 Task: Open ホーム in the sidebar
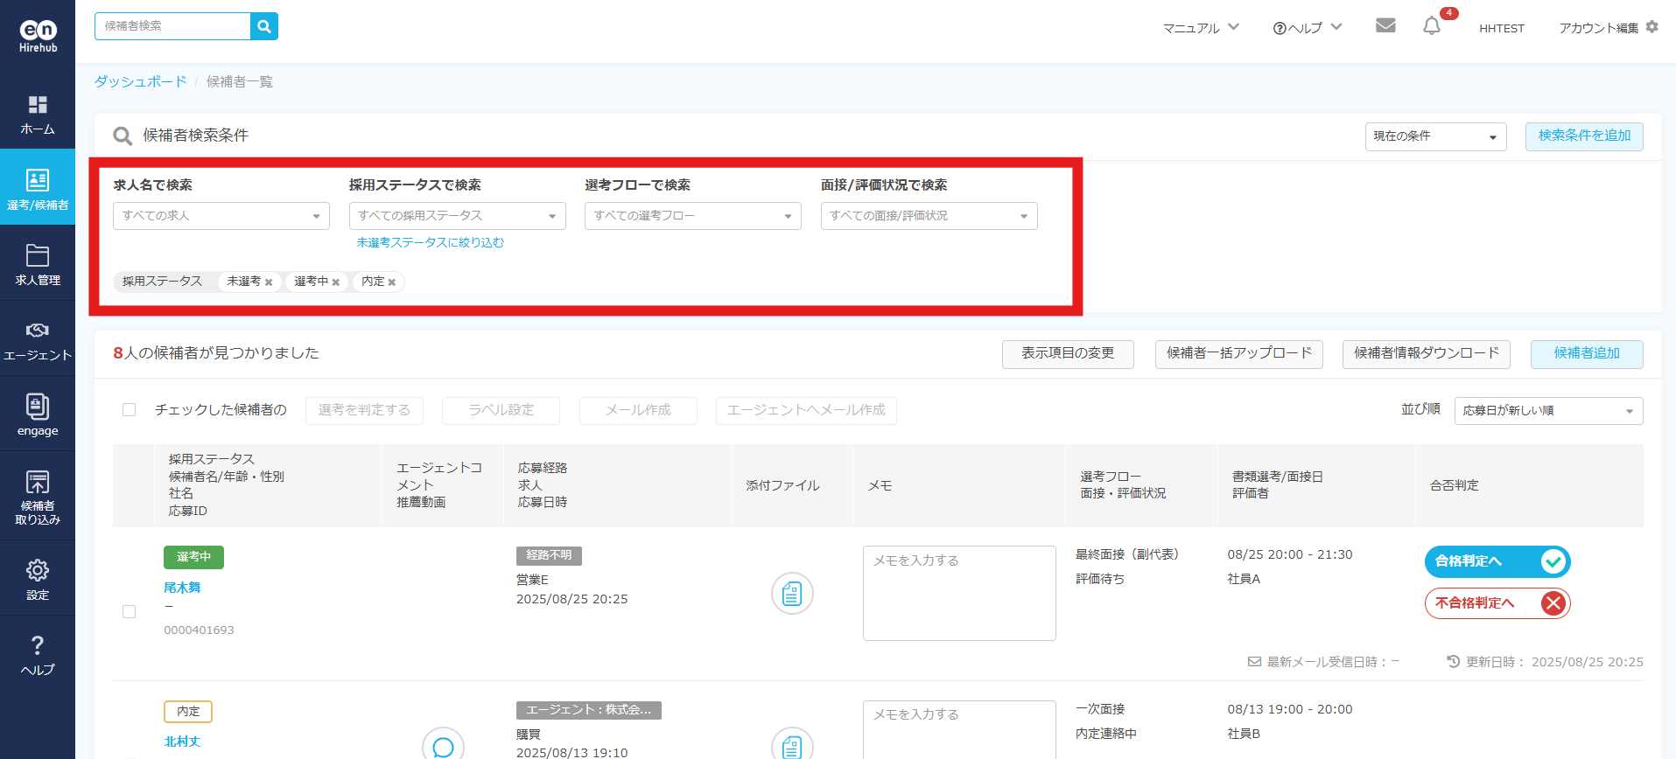pos(38,115)
